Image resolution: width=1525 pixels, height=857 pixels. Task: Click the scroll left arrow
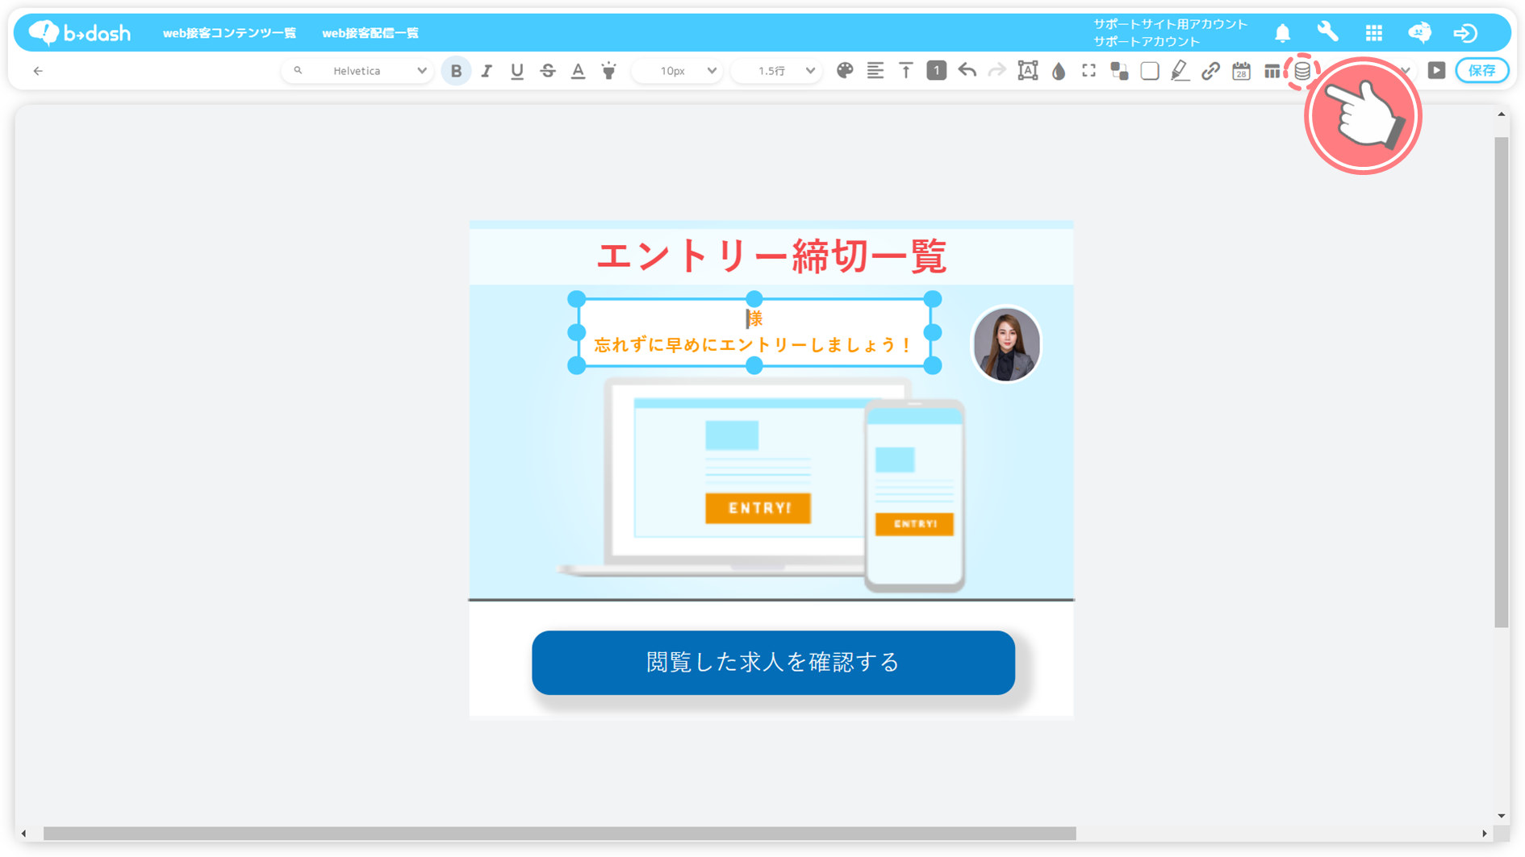click(24, 834)
